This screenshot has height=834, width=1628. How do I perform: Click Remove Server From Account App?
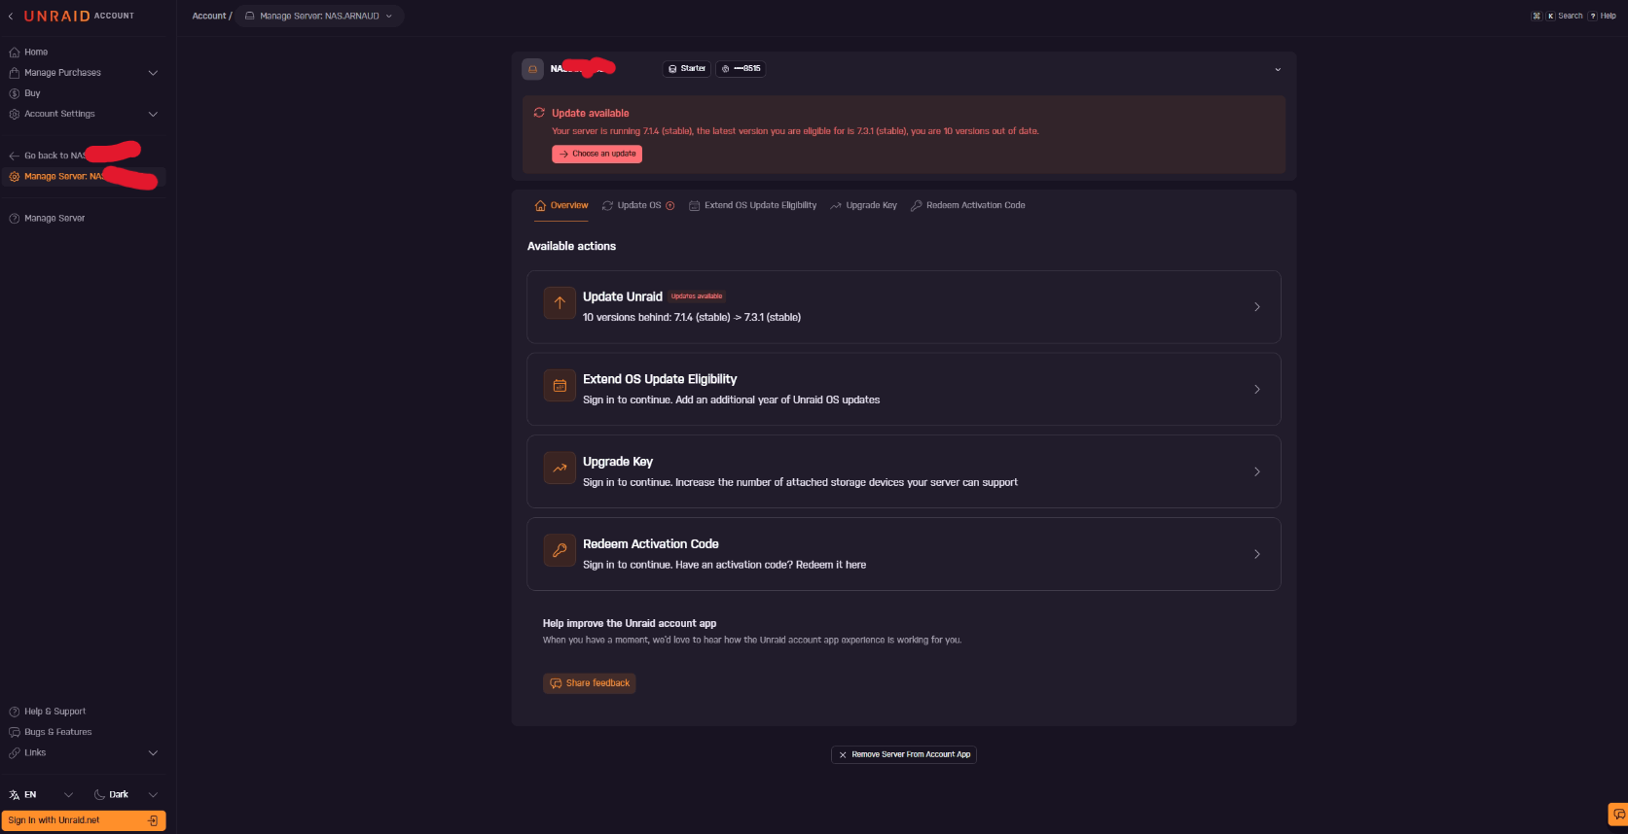[904, 754]
